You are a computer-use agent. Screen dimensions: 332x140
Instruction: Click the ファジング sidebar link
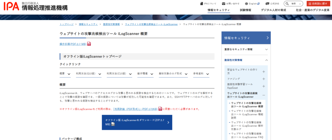click(x=233, y=79)
